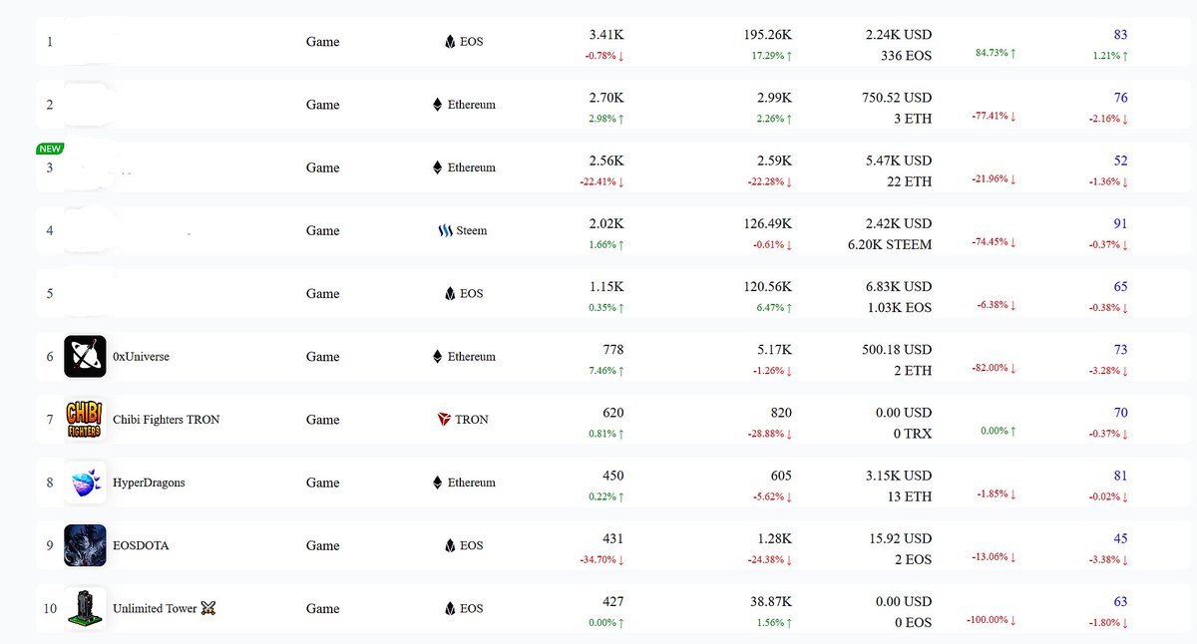Screen dimensions: 1197x644
Task: Click the Chibi Fighters TRON name
Action: click(x=167, y=420)
